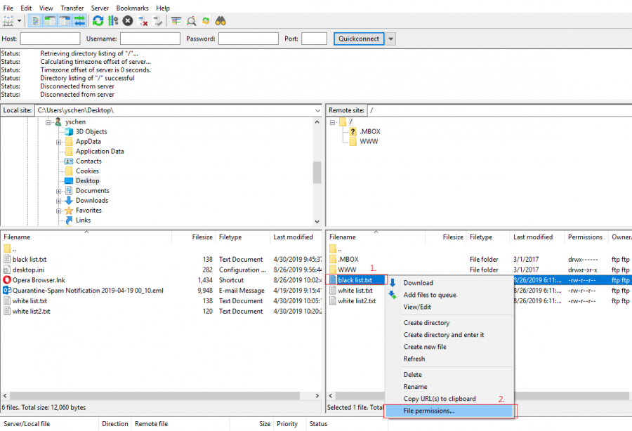Select Download in the context menu
This screenshot has height=431, width=632.
418,283
